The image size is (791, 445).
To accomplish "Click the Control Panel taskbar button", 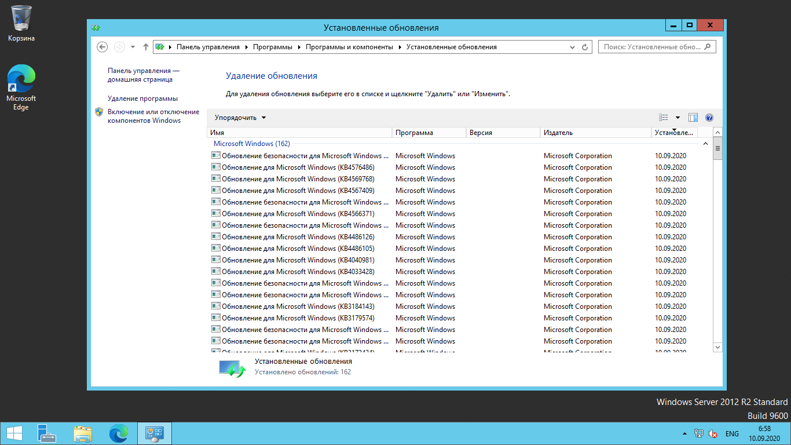I will coord(155,433).
